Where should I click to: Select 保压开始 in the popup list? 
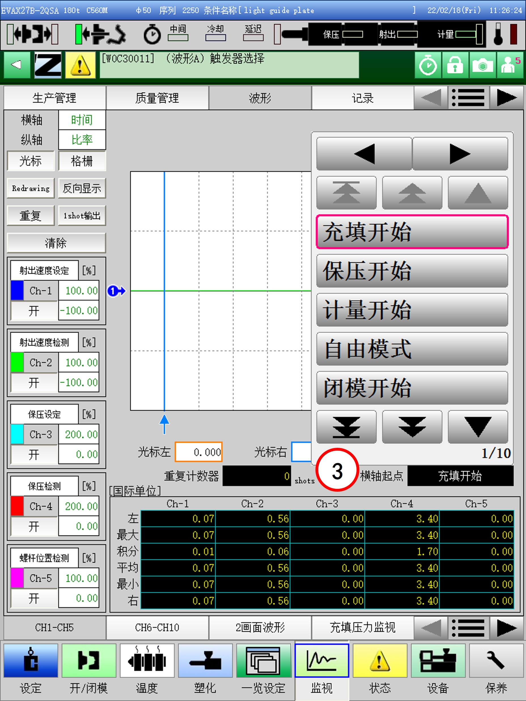[x=412, y=271]
